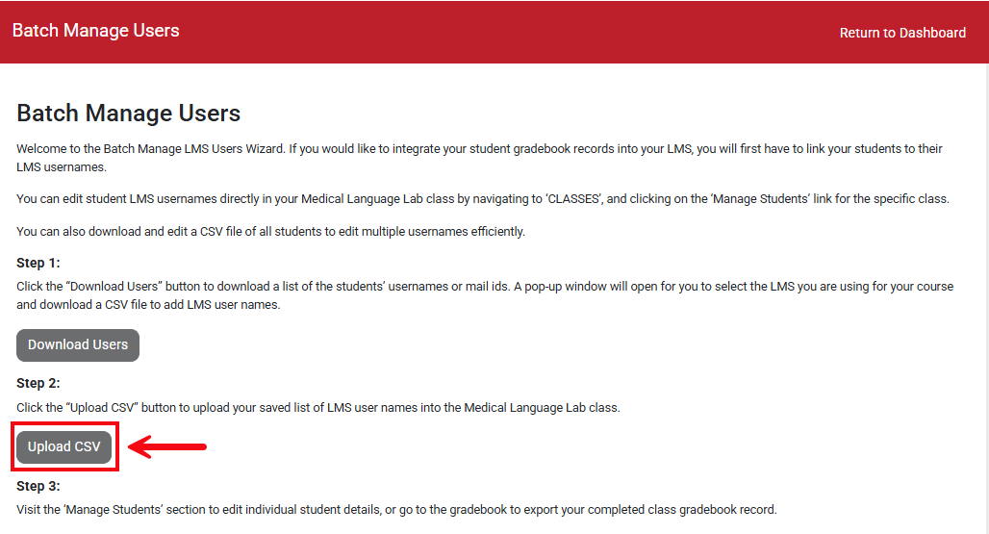
Task: Click 'Manage Students' text in the Step 3 instructions
Action: coord(105,509)
